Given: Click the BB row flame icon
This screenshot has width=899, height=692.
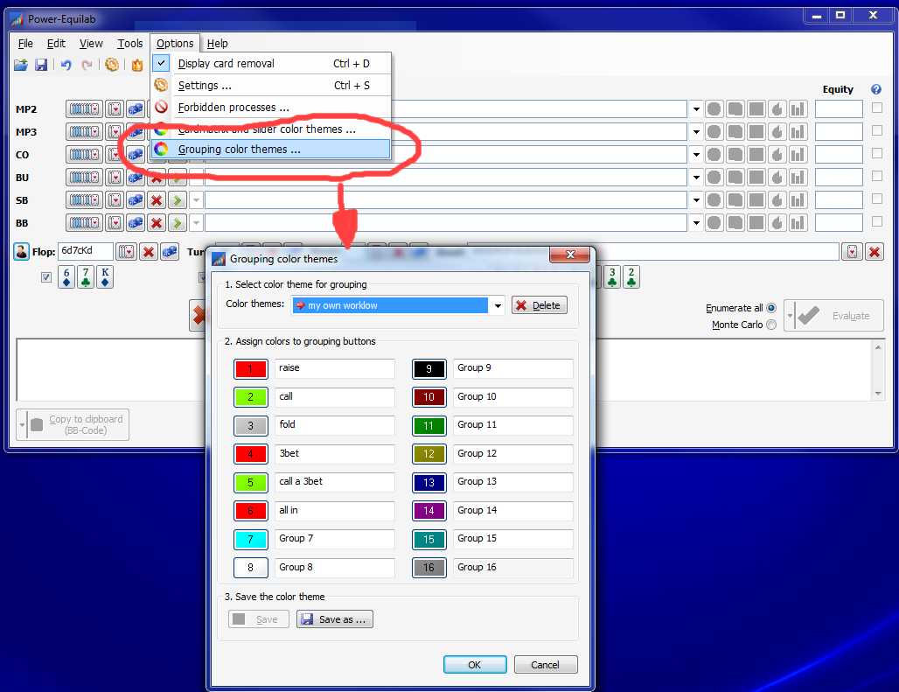Looking at the screenshot, I should pos(777,223).
